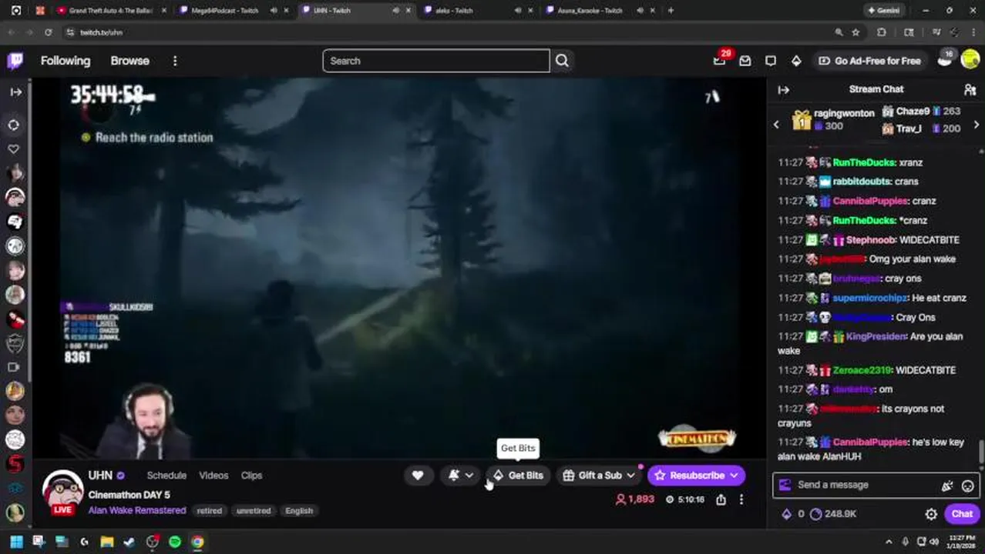This screenshot has height=554, width=985.
Task: Open the emote picker smiley icon
Action: pos(967,486)
